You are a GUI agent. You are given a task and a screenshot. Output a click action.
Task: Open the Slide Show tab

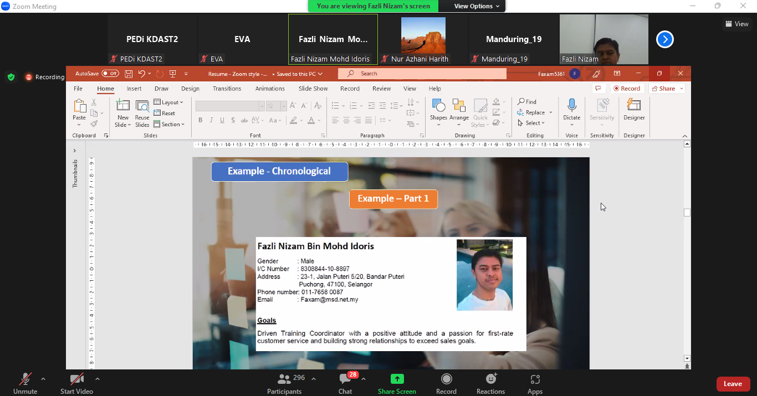(x=313, y=89)
